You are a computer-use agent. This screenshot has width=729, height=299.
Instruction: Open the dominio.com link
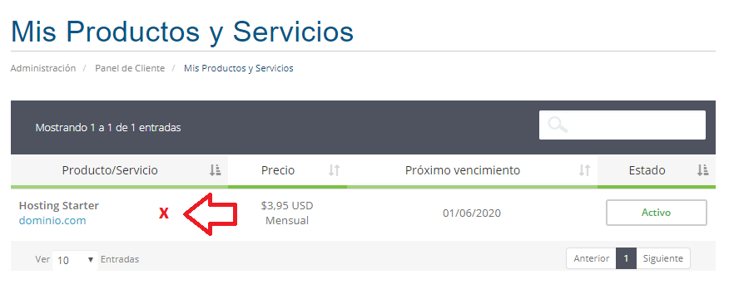pyautogui.click(x=52, y=221)
